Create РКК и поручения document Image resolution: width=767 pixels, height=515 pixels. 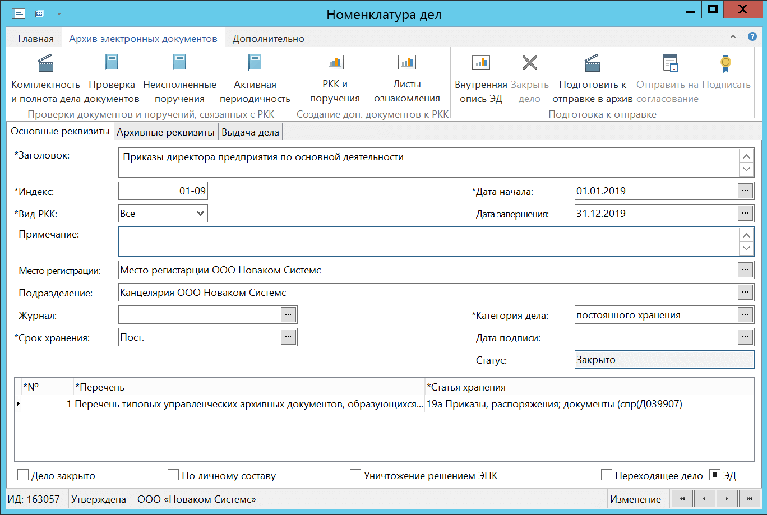click(335, 79)
